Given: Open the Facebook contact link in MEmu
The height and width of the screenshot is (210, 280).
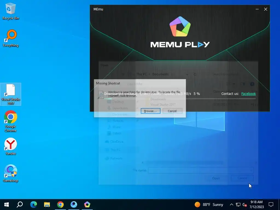Looking at the screenshot, I should click(x=248, y=94).
